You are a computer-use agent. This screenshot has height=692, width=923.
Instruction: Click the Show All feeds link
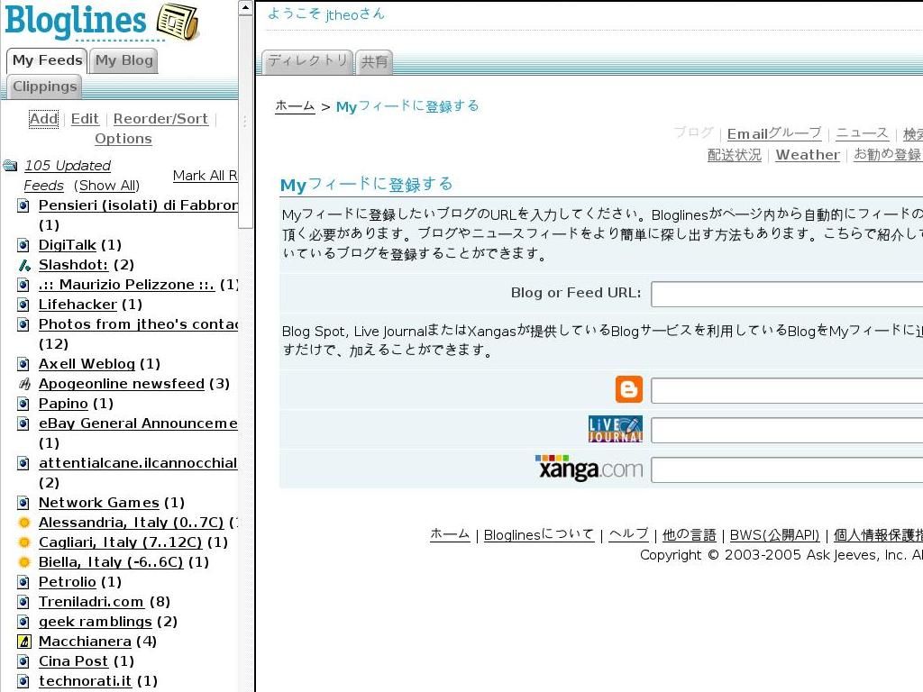[108, 186]
